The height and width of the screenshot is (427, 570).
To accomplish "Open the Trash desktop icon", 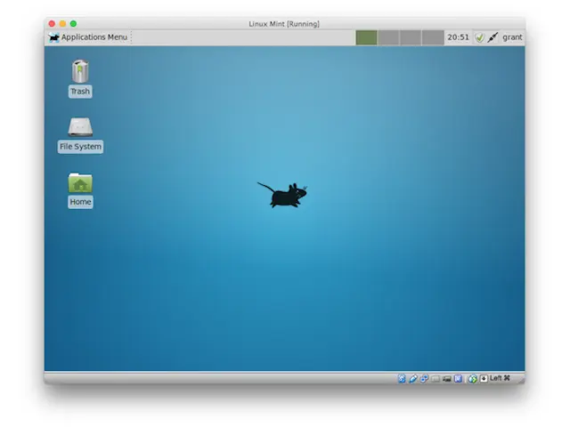I will point(80,71).
